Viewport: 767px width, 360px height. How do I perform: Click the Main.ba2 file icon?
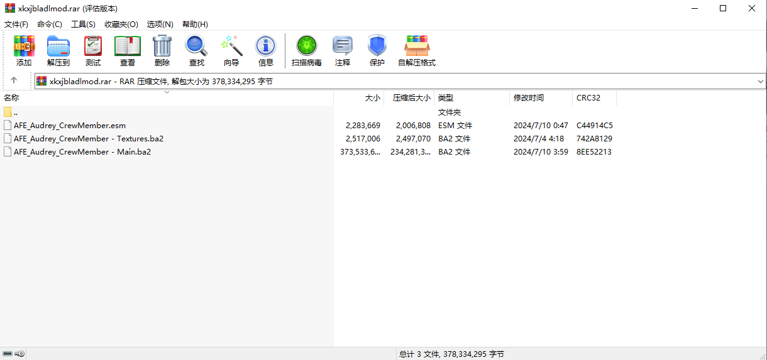[8, 151]
